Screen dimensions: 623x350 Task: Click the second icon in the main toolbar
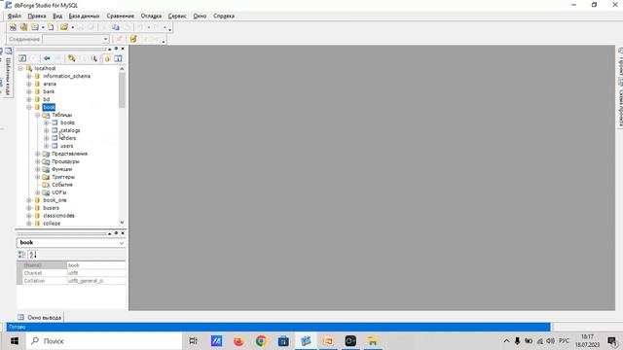click(23, 27)
